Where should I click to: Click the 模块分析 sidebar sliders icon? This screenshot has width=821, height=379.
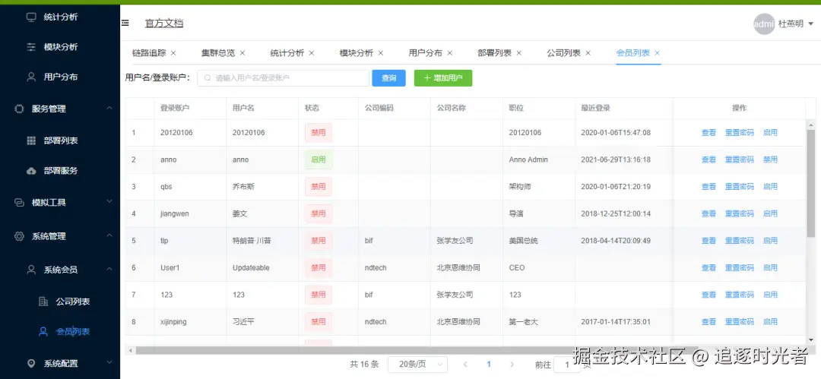point(31,47)
